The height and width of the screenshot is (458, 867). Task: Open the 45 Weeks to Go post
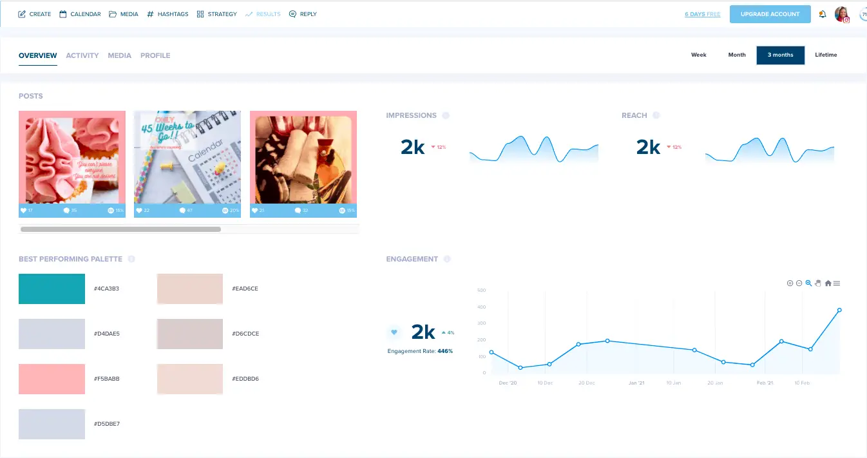click(x=187, y=157)
